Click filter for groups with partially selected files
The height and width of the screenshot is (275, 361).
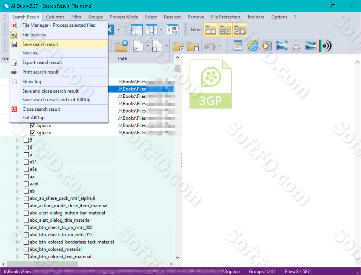pos(240,30)
